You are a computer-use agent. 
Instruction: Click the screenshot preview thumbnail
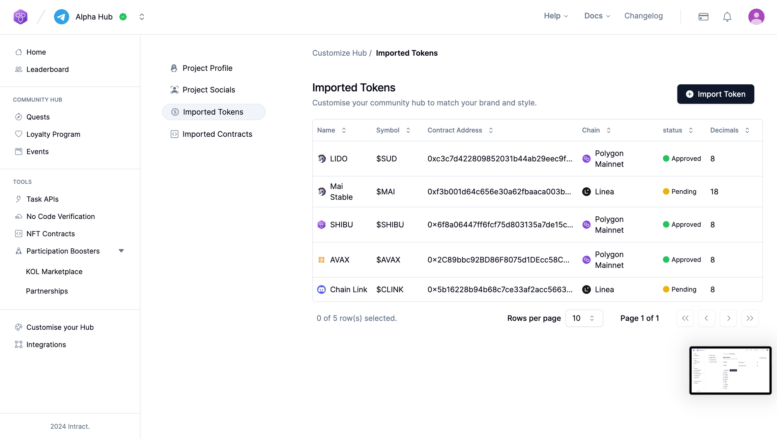pos(730,370)
